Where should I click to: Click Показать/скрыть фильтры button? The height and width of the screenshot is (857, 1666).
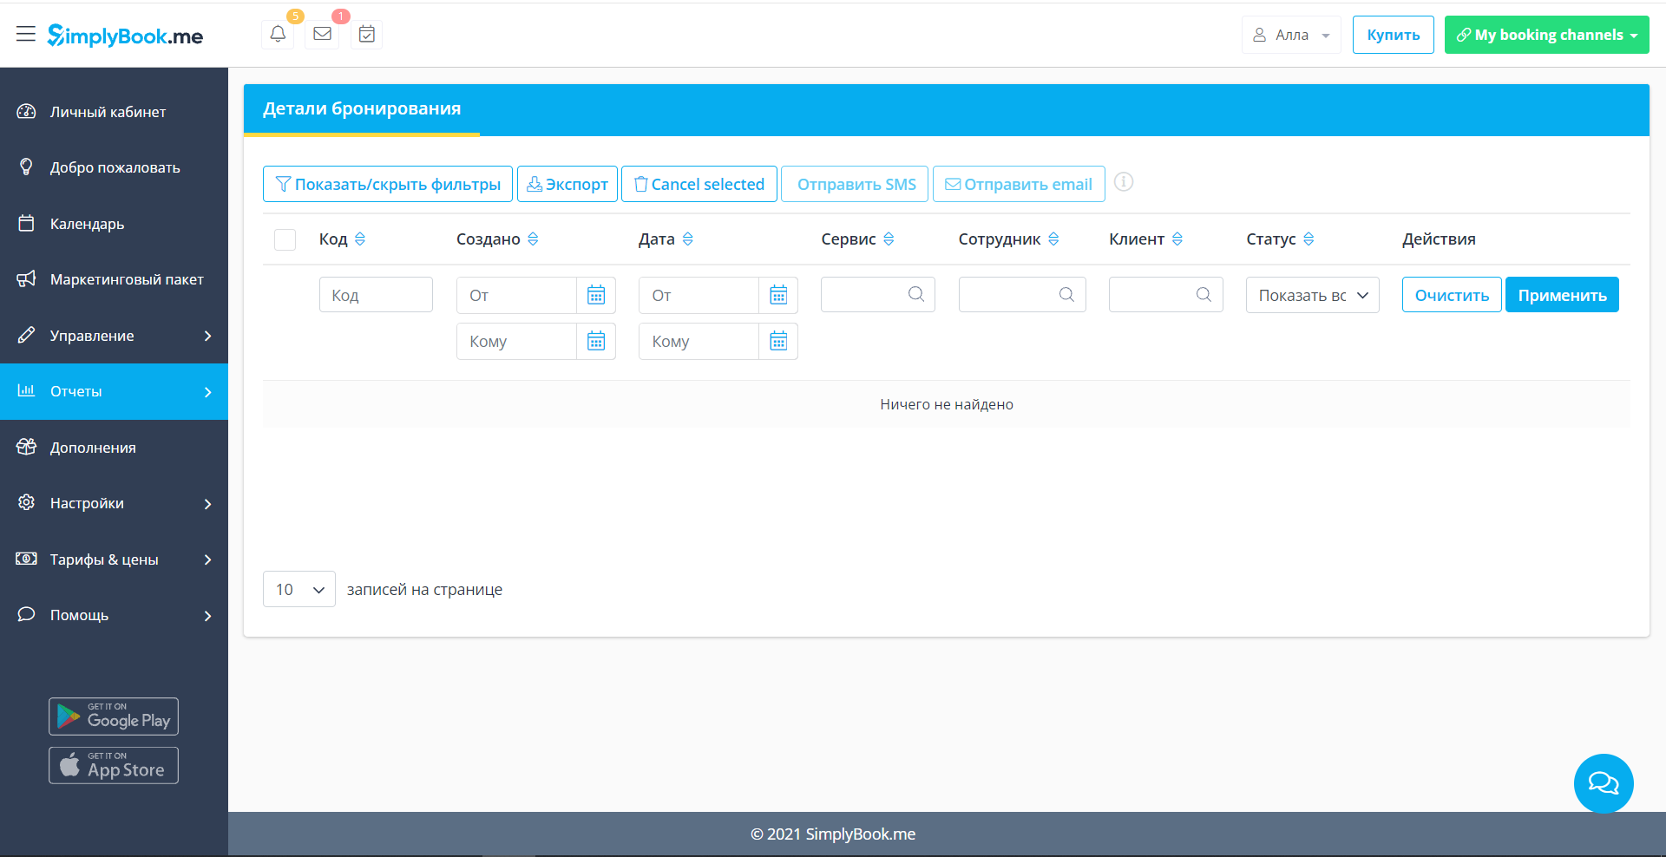coord(388,184)
